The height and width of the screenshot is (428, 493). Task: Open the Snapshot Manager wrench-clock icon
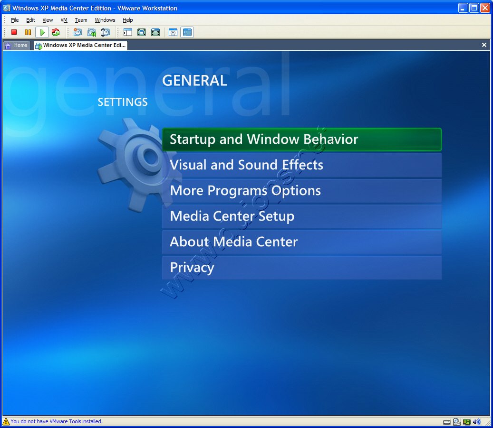click(106, 32)
